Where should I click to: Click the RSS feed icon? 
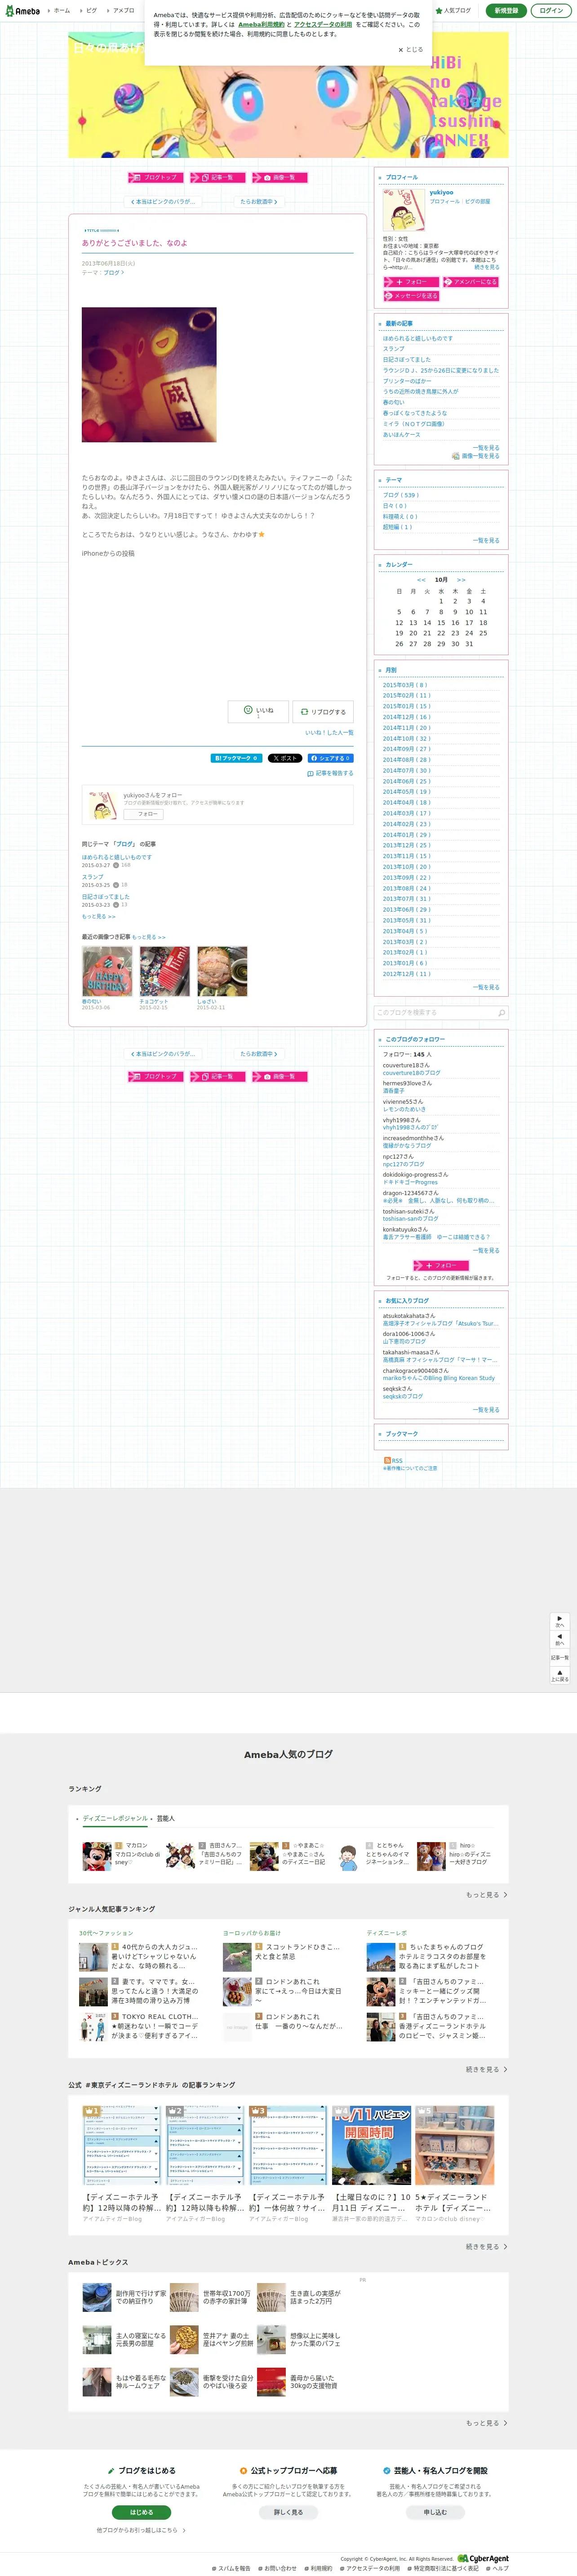pos(386,1461)
